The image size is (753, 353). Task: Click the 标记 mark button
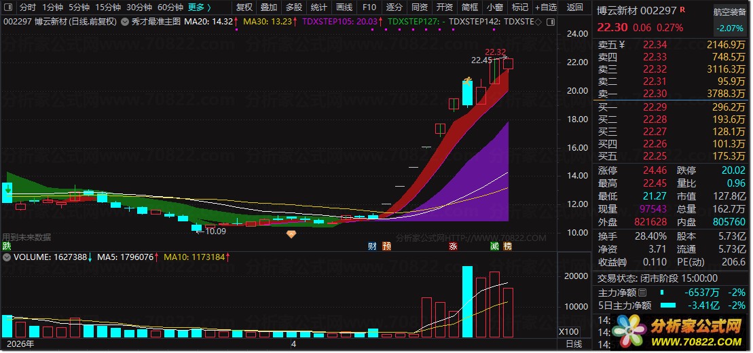coord(519,7)
